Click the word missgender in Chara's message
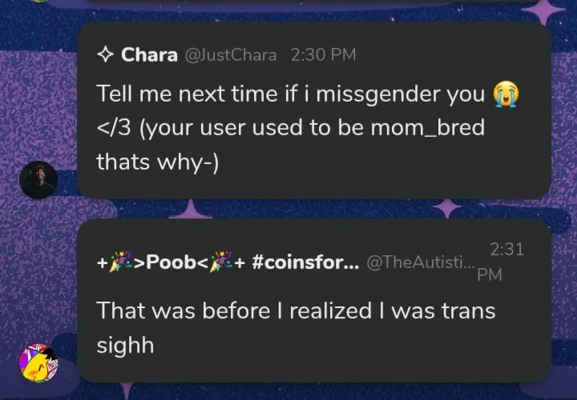The height and width of the screenshot is (400, 577). pos(378,94)
